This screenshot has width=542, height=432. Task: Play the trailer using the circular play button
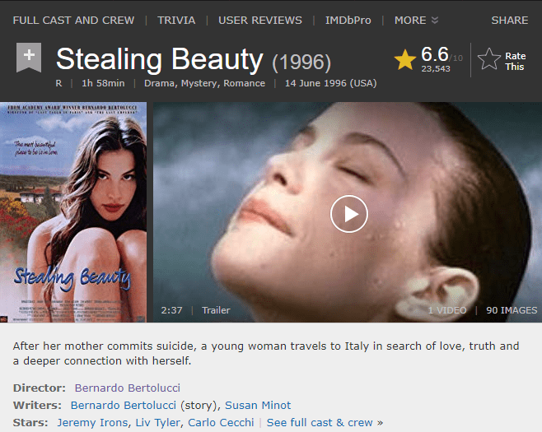point(349,214)
